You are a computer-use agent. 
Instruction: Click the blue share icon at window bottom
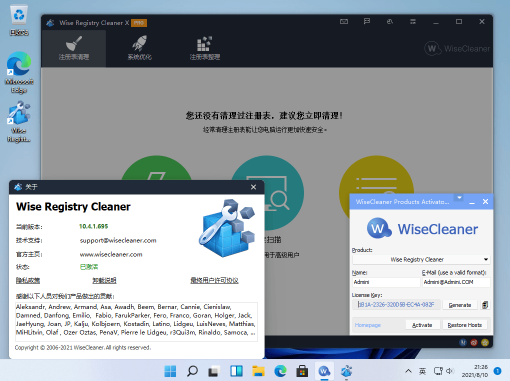tap(463, 342)
